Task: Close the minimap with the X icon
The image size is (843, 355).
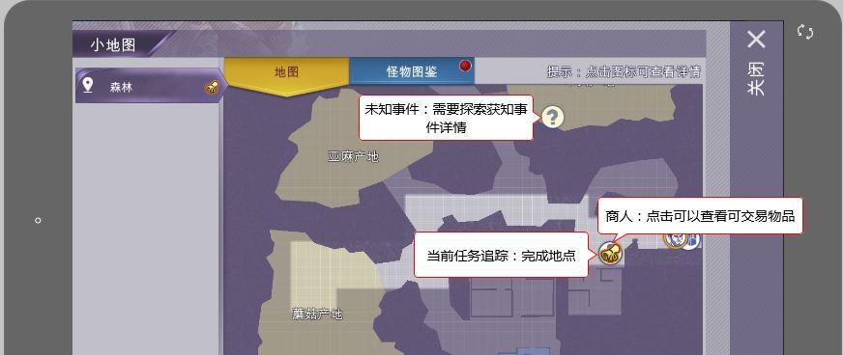Action: click(756, 40)
